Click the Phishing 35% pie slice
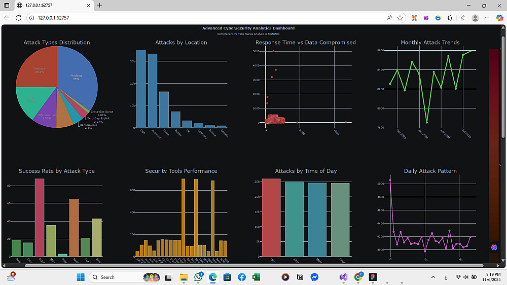This screenshot has width=507, height=285. pos(77,77)
